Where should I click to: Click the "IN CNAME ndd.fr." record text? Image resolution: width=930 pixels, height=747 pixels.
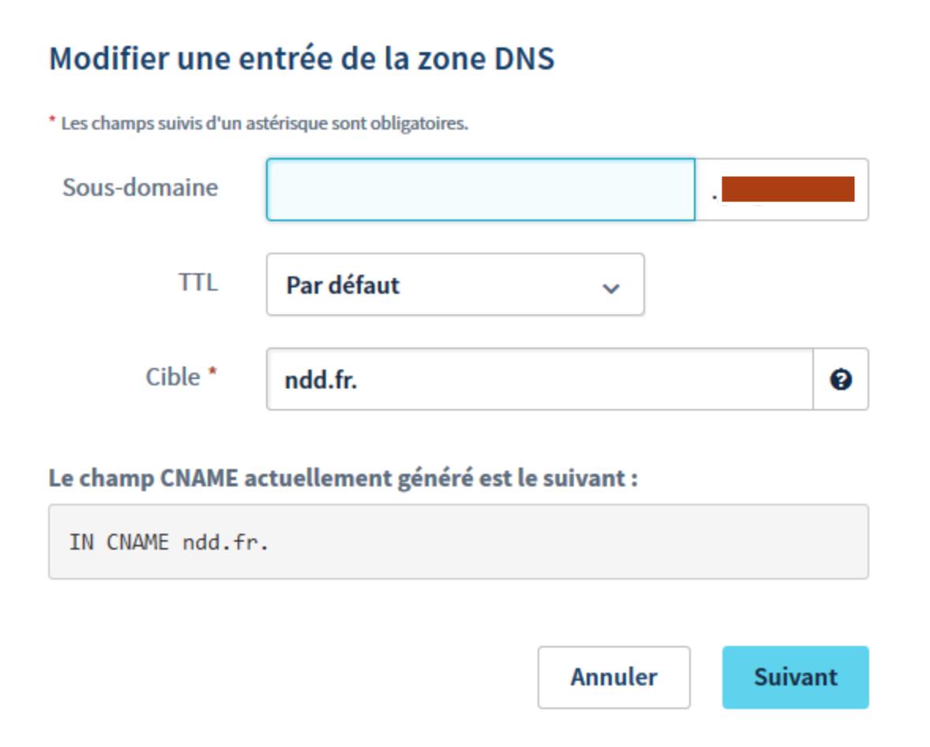pos(168,543)
